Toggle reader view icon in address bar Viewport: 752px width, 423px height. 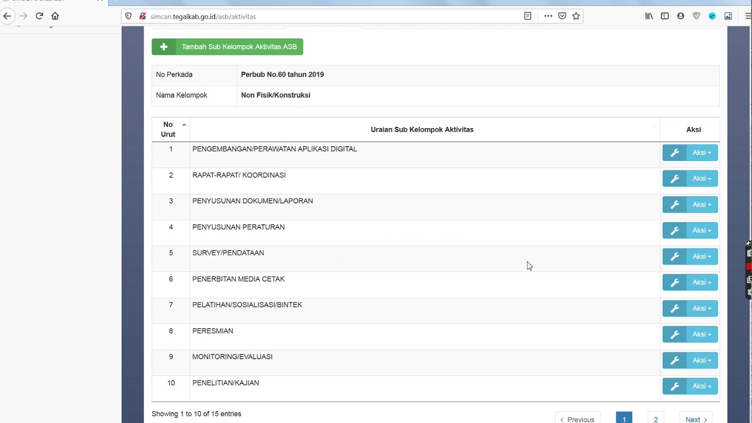tap(528, 16)
